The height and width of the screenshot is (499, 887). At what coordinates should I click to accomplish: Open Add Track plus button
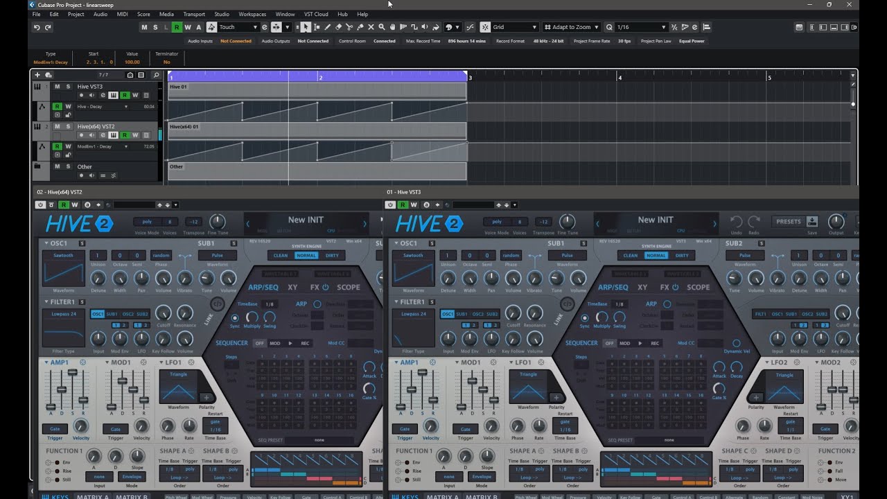coord(38,75)
